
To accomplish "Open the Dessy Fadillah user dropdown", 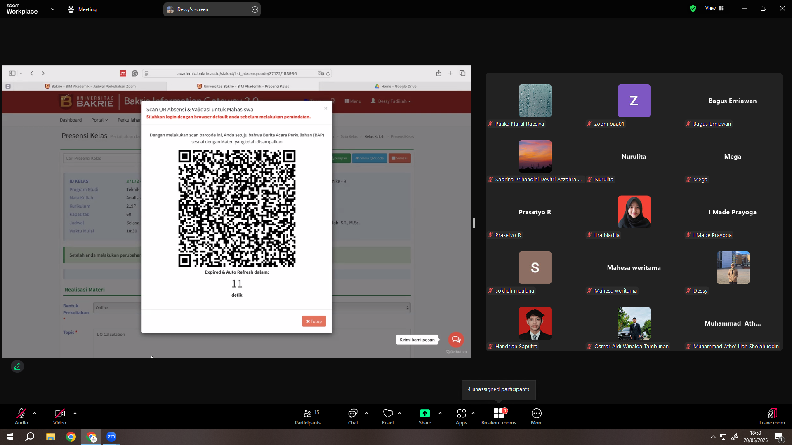I will (x=391, y=101).
